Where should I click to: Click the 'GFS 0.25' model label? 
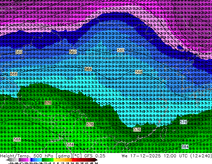click(x=95, y=156)
